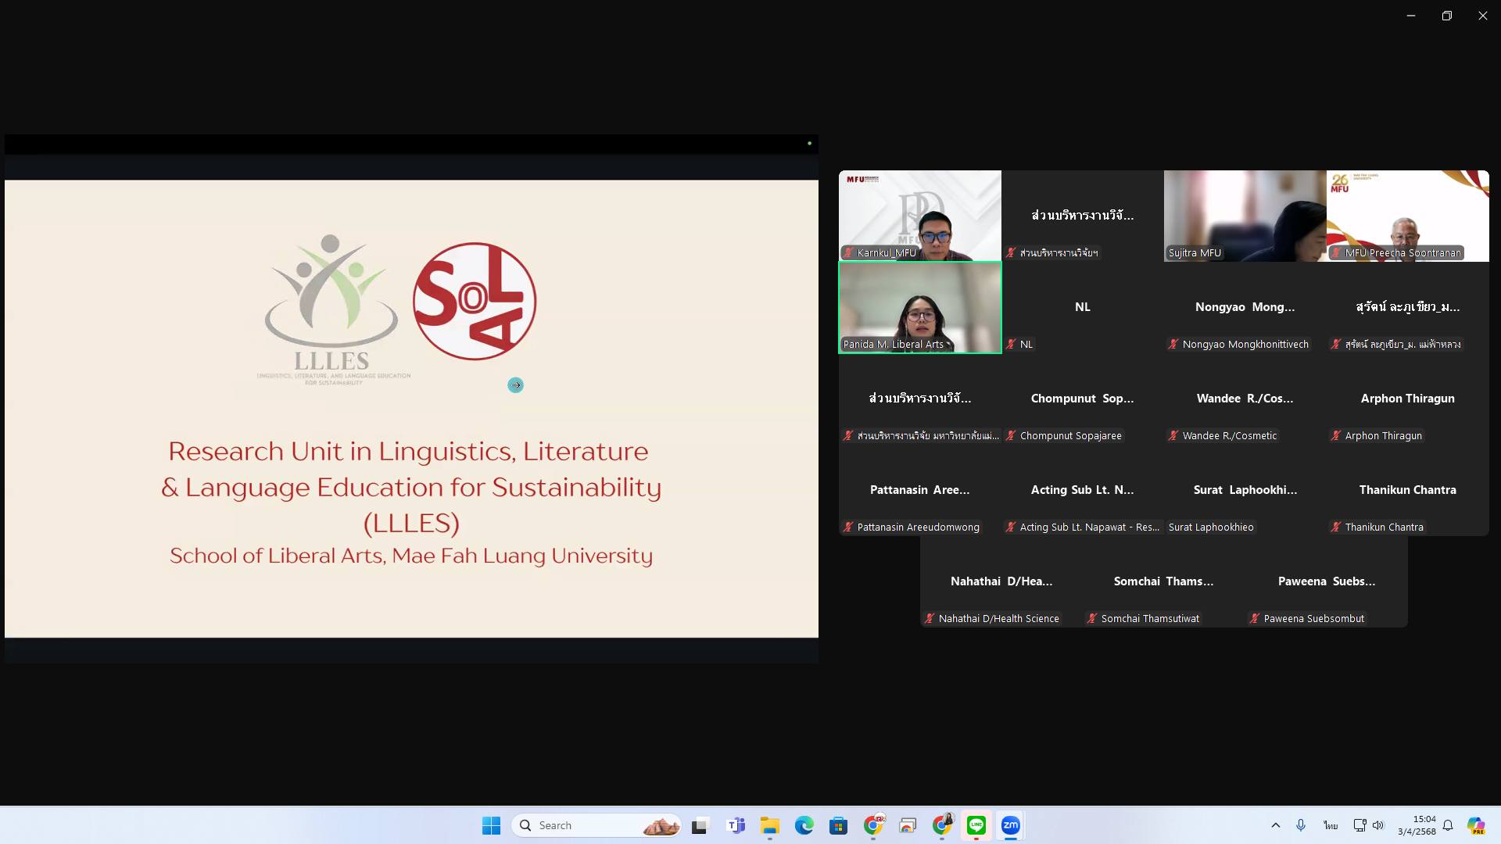1501x844 pixels.
Task: Open Microsoft Teams from the taskbar
Action: pos(736,825)
